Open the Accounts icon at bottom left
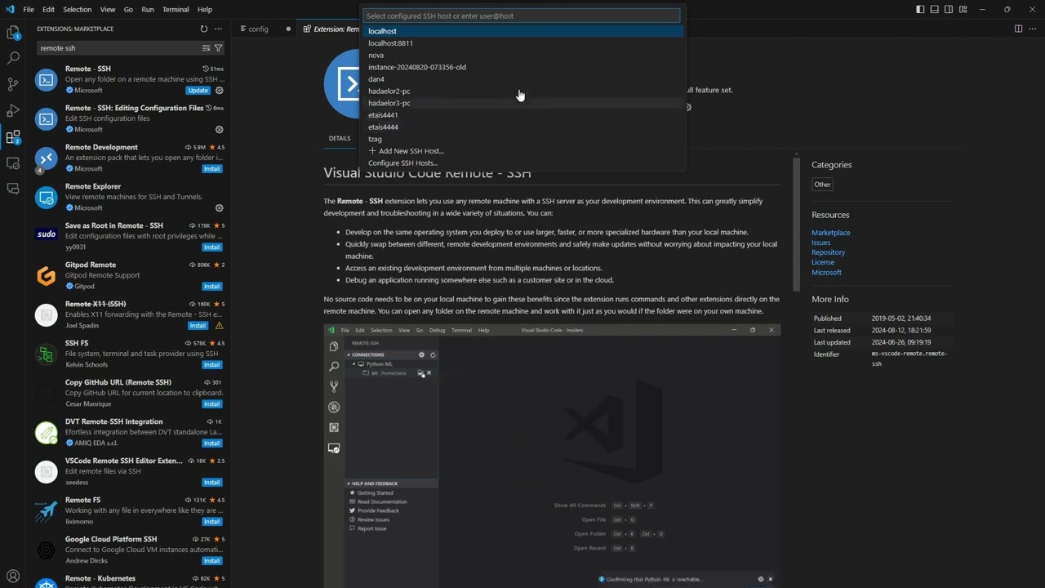 click(13, 576)
